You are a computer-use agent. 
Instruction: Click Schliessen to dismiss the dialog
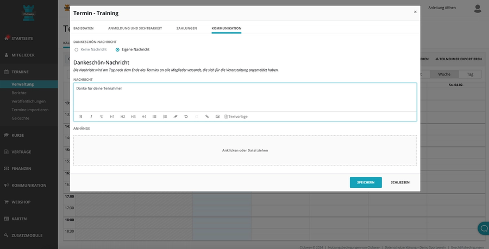click(400, 182)
